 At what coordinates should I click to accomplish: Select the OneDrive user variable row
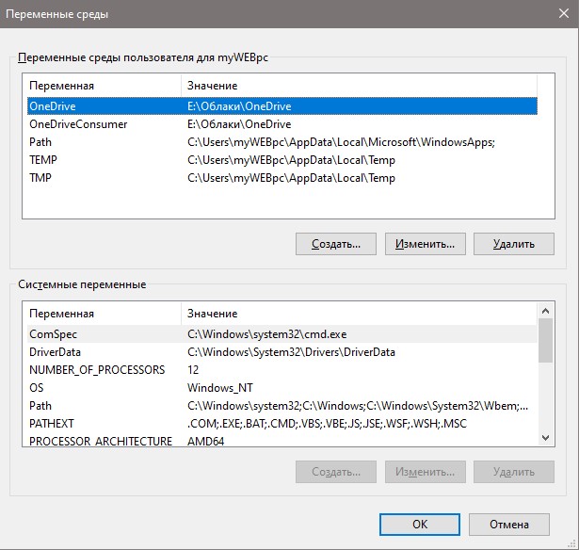(282, 106)
